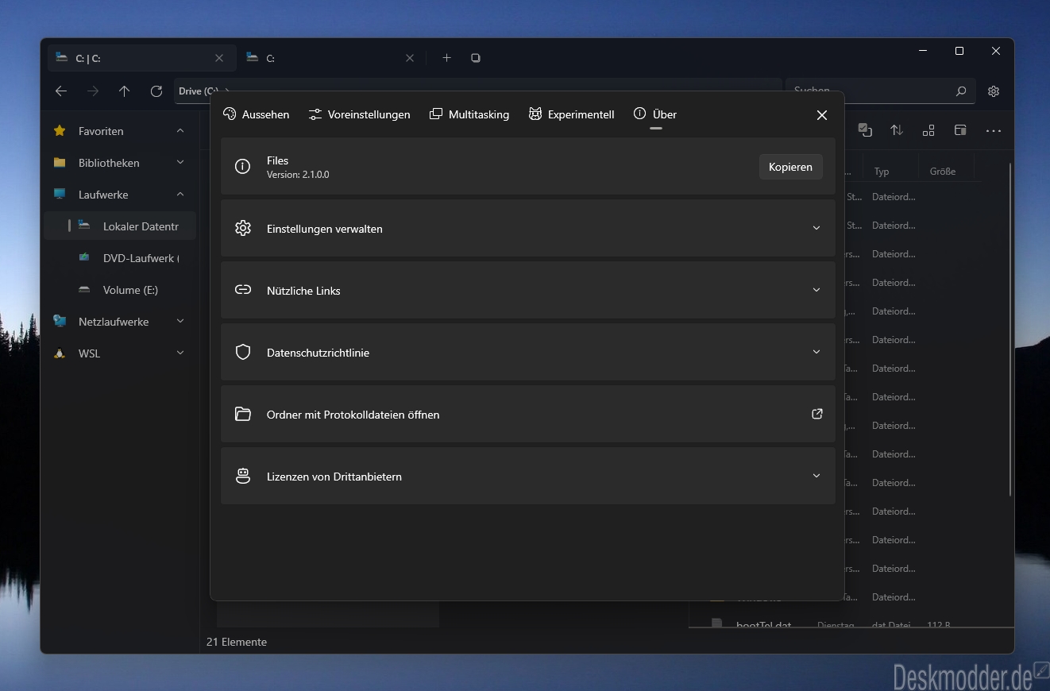1050x691 pixels.
Task: Close the settings dialog with X
Action: click(822, 115)
